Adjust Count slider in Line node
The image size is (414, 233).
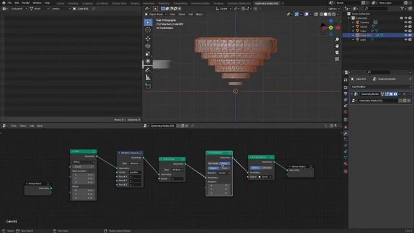point(83,167)
